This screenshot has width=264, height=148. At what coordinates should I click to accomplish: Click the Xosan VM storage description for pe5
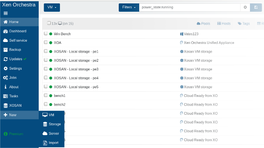tap(198, 87)
